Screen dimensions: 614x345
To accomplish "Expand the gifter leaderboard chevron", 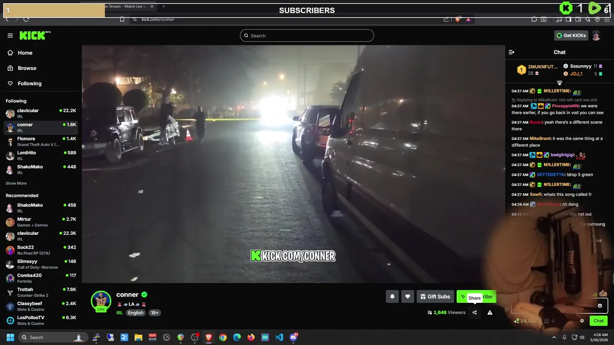I will point(559,83).
